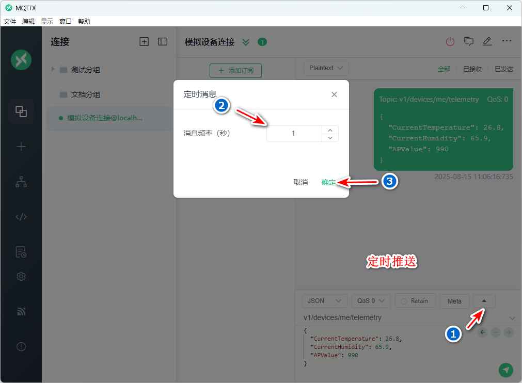Open the settings gear icon in sidebar
Viewport: 522px width, 383px height.
pyautogui.click(x=21, y=277)
